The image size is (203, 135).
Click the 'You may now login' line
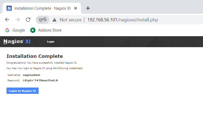click(x=45, y=68)
